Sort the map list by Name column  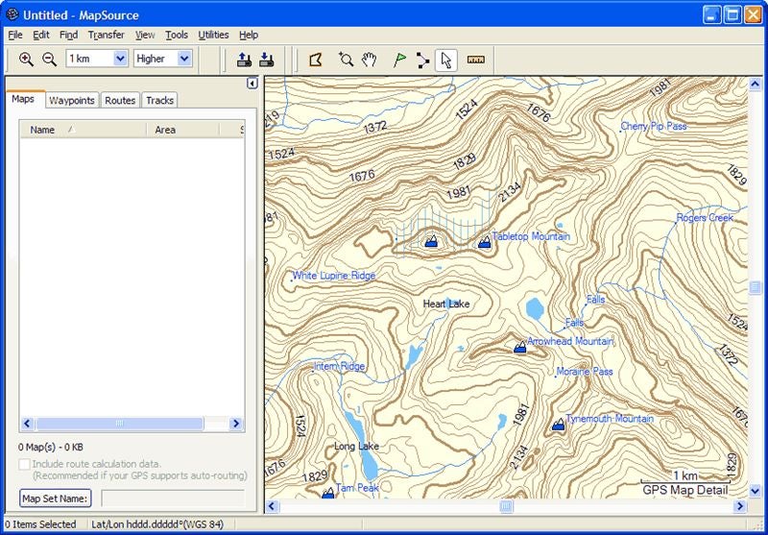tap(83, 130)
